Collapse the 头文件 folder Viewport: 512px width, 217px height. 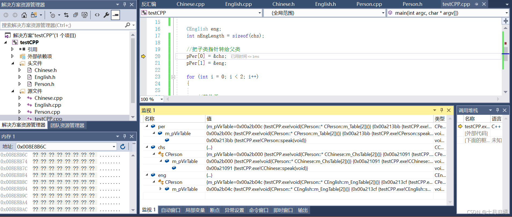13,63
